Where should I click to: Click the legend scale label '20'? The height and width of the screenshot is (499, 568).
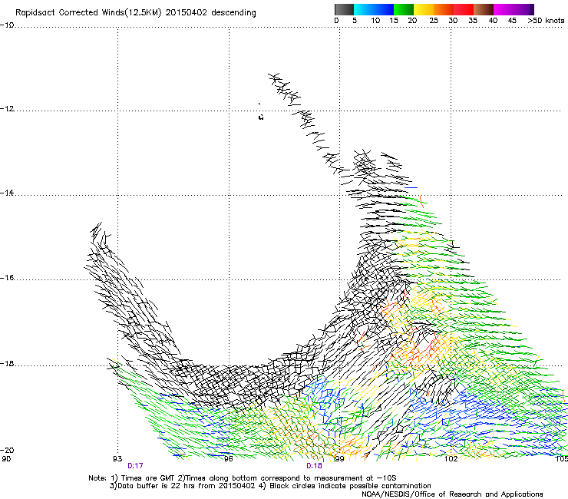(413, 21)
